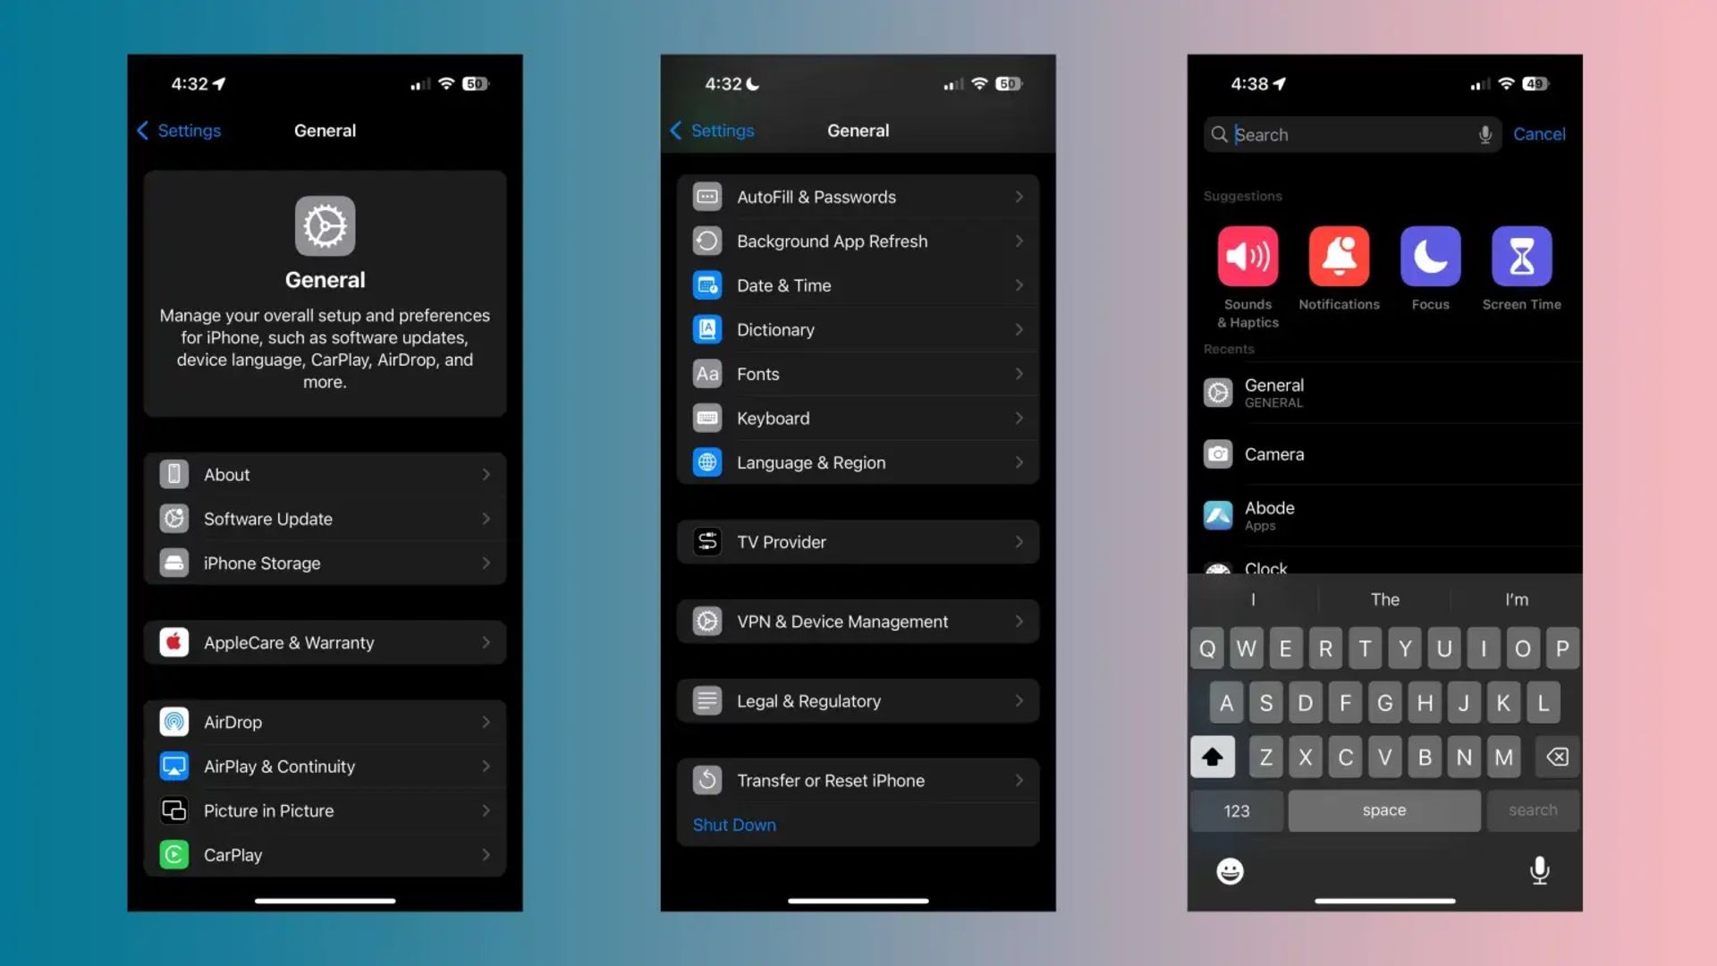Select iPhone Storage menu item
The height and width of the screenshot is (966, 1717).
tap(325, 563)
